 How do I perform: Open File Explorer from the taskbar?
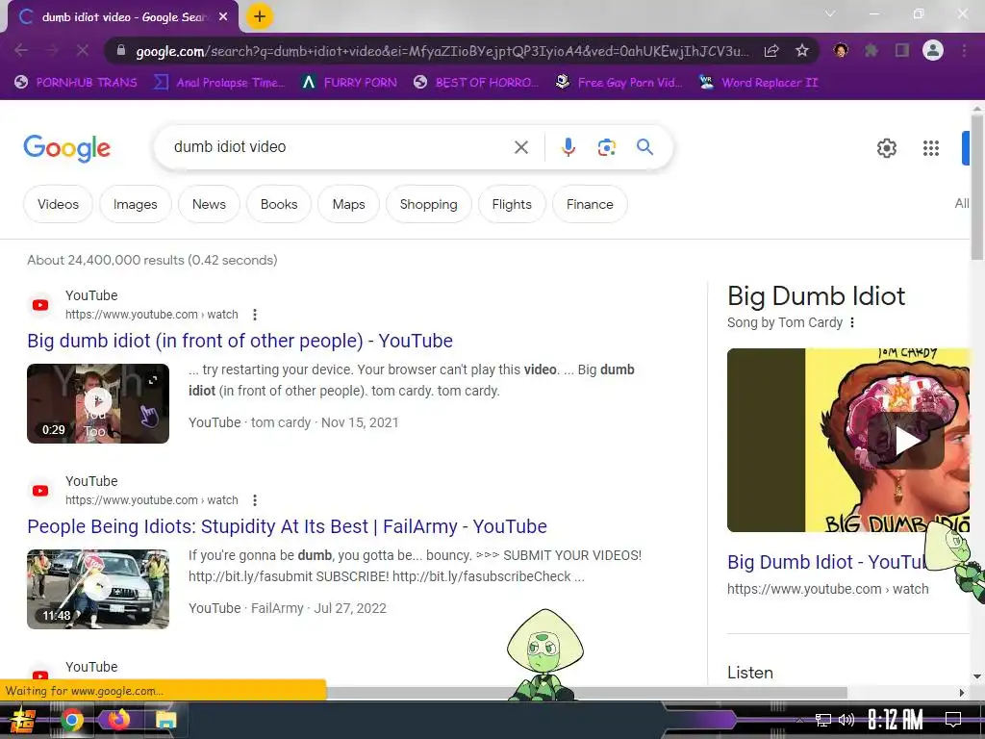click(x=165, y=720)
